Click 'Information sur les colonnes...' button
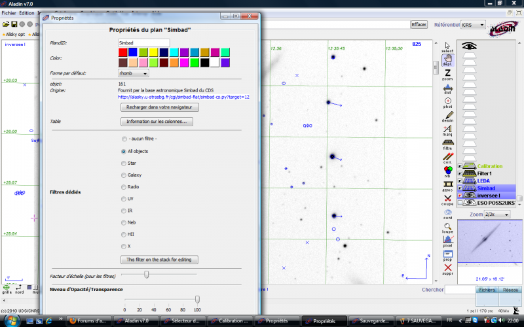 coord(157,122)
